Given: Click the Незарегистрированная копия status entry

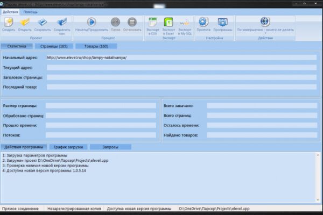Looking at the screenshot, I should tap(74, 209).
